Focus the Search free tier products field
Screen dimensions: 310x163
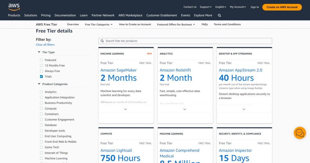click(185, 41)
